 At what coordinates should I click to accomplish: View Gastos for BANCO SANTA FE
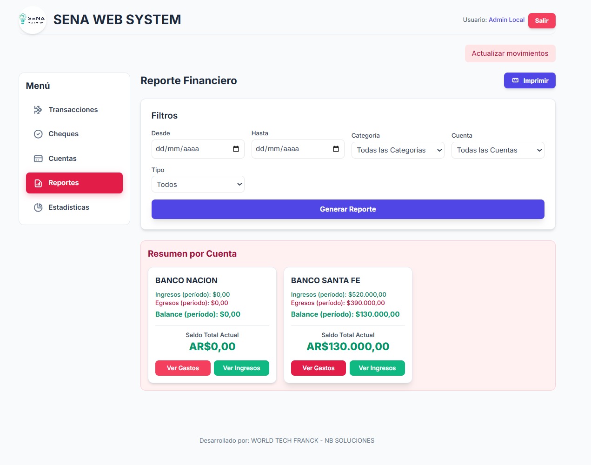[x=318, y=368]
